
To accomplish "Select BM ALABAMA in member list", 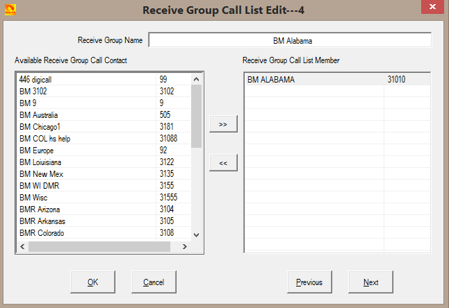I will (x=271, y=80).
